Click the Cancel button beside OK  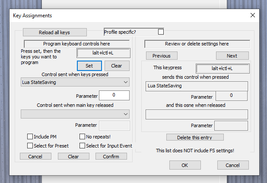[x=233, y=165]
